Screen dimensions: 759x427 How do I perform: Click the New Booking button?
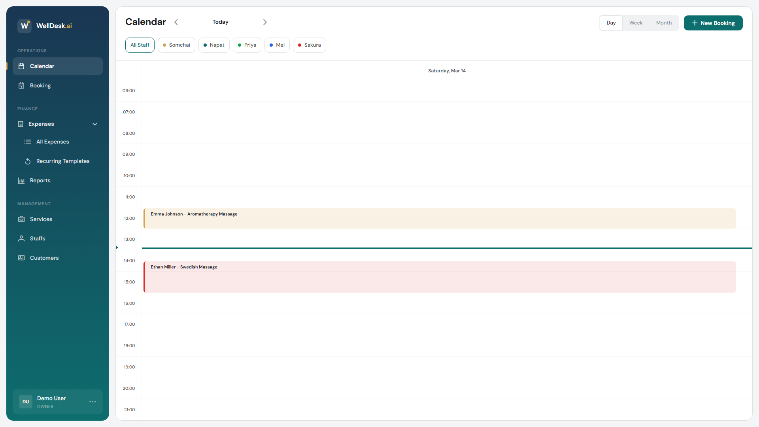[x=713, y=23]
